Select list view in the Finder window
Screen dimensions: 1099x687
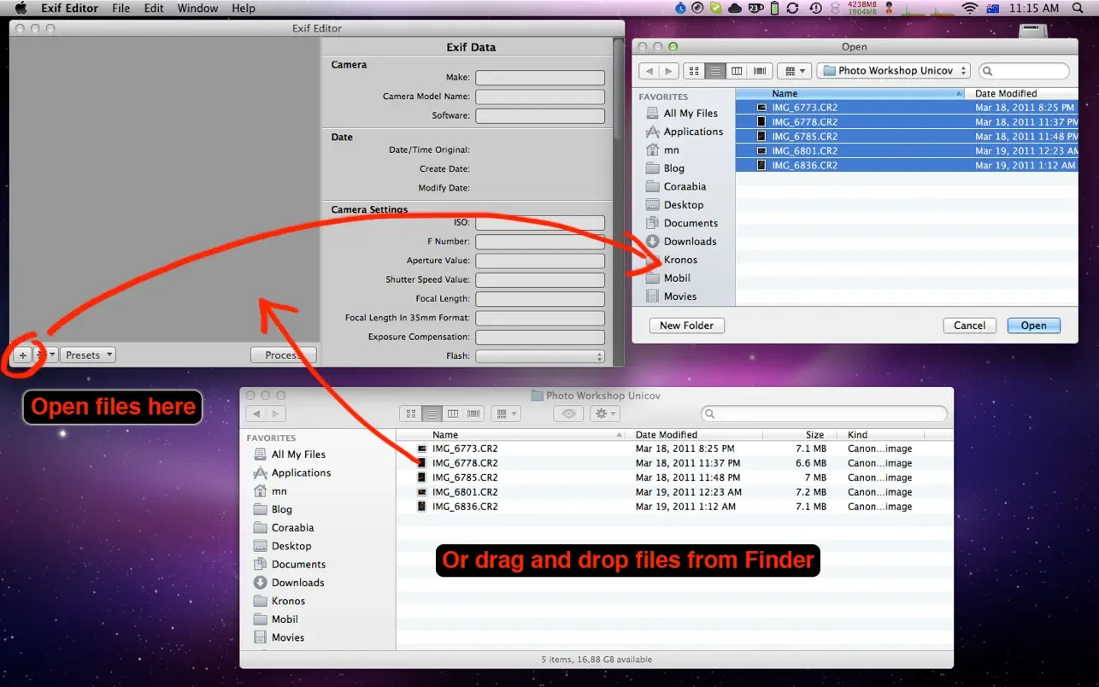click(x=432, y=414)
